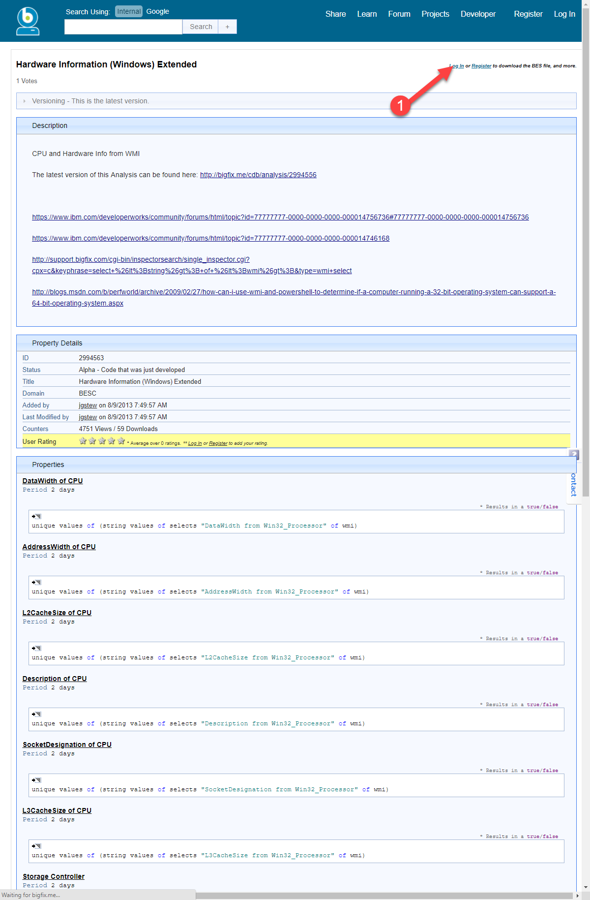Click the Search button
Viewport: 590px width, 900px height.
point(201,27)
